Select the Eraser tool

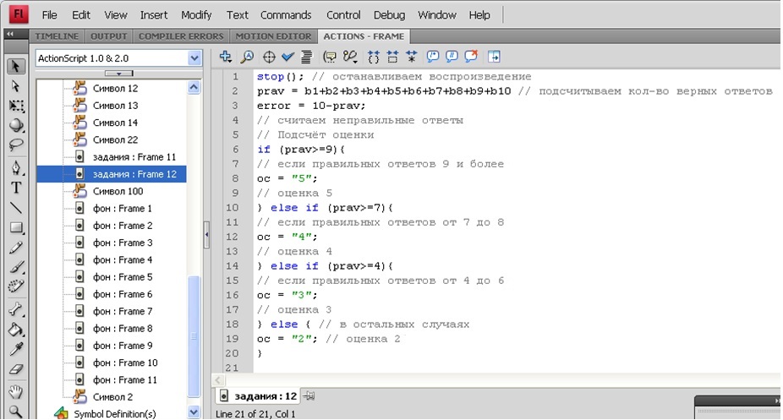click(16, 369)
